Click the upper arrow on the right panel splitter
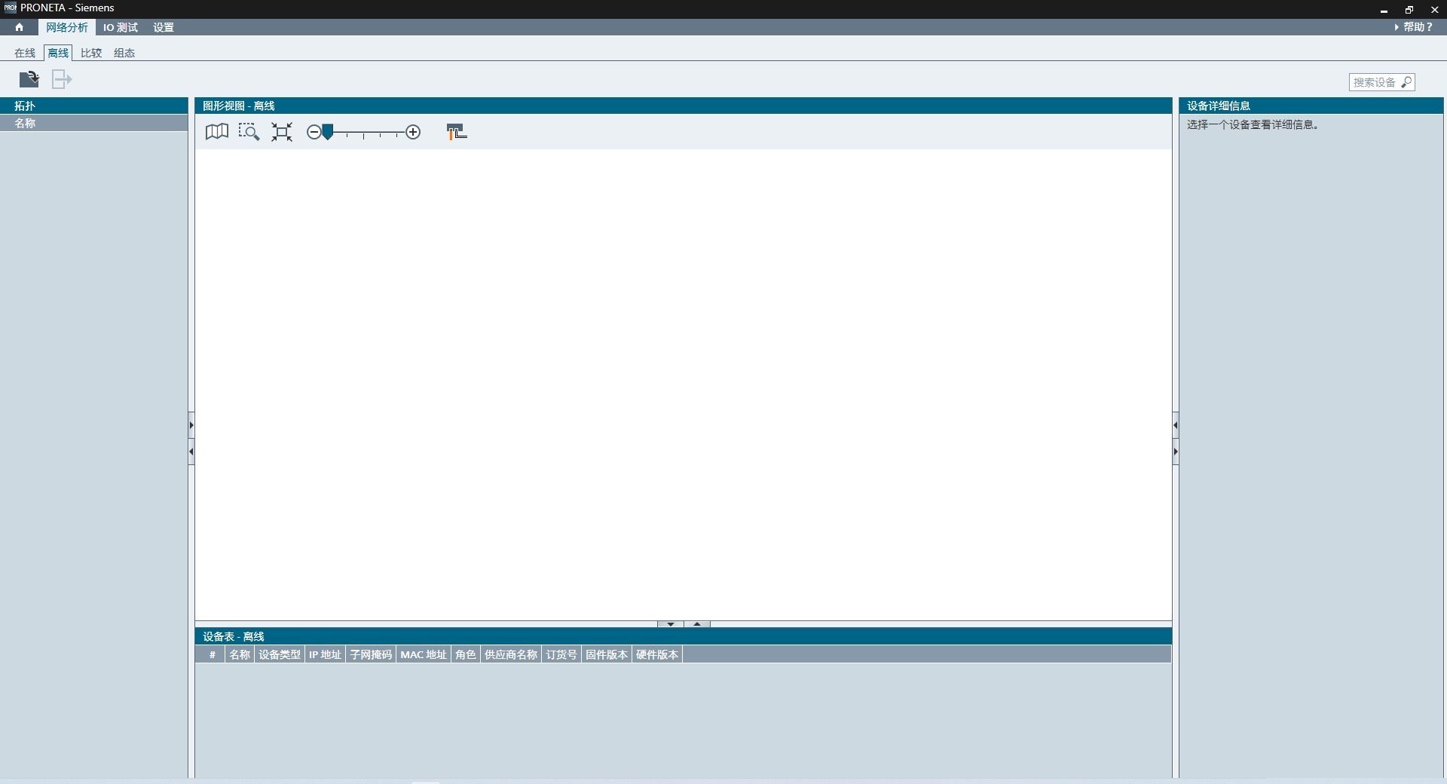 (x=1176, y=425)
